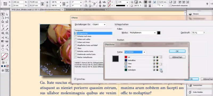Toggle the Schlagschatten checkbox

[x=76, y=33]
